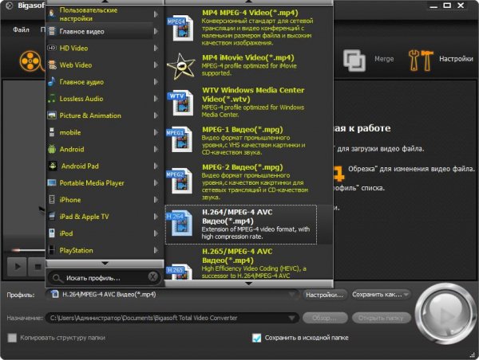
Task: Expand PlayStation submenu arrow
Action: (156, 250)
